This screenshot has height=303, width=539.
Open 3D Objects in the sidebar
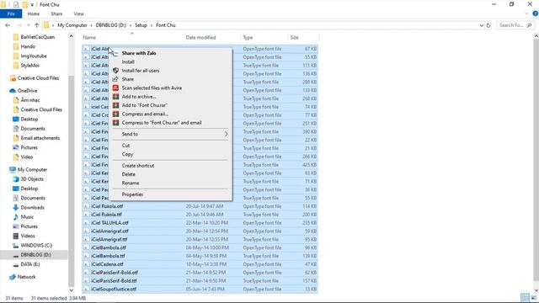32,179
